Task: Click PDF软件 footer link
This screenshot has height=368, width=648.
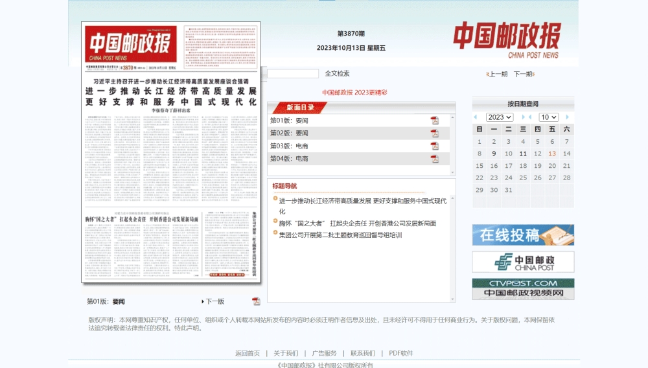Action: pos(401,353)
